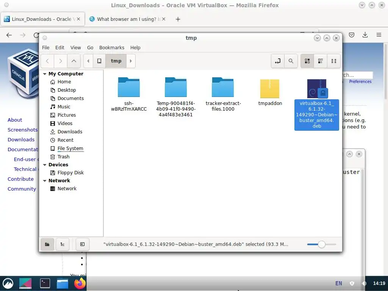Show tree view in sidebar
This screenshot has height=291, width=388.
click(x=63, y=244)
